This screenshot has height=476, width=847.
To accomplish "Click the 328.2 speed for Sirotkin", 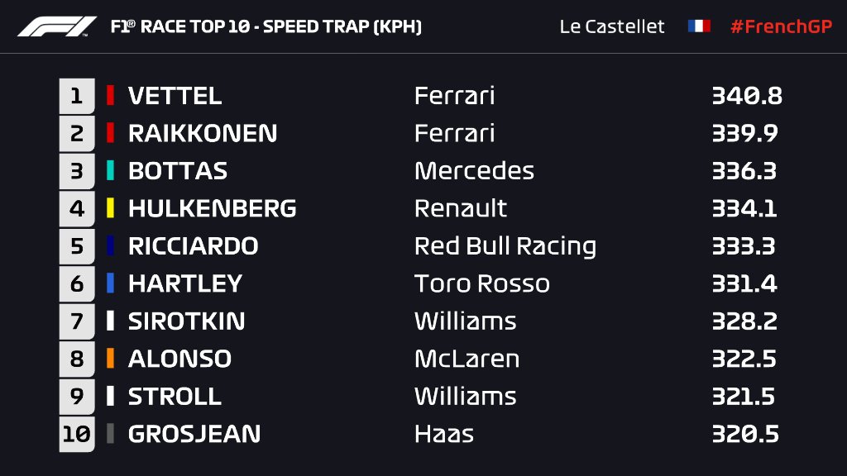I will [x=744, y=321].
